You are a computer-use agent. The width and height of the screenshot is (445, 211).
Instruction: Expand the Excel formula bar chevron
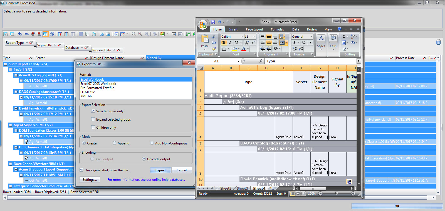click(x=359, y=61)
